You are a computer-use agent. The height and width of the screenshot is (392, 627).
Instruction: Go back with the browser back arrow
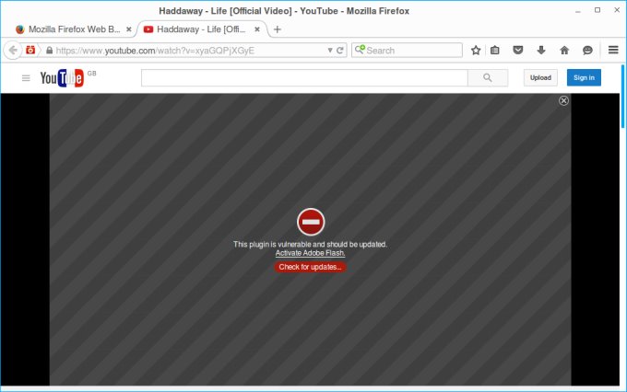13,51
